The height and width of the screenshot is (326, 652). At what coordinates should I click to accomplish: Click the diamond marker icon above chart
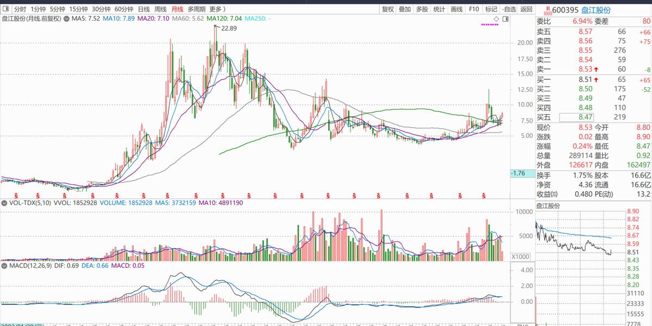(x=497, y=18)
